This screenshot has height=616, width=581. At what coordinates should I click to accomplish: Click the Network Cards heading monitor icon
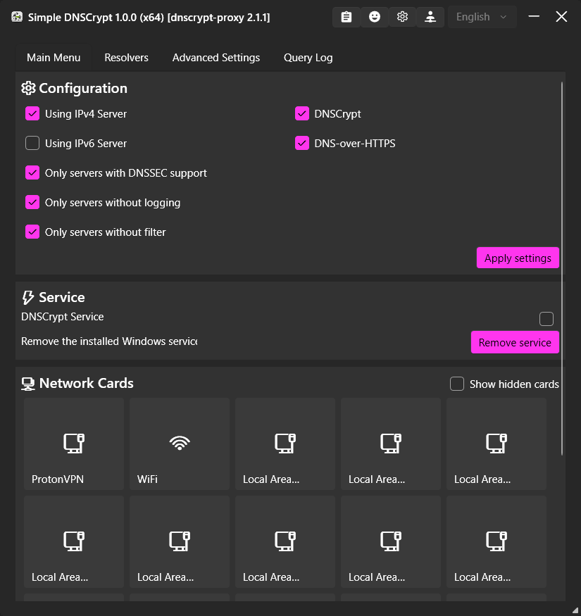(28, 384)
